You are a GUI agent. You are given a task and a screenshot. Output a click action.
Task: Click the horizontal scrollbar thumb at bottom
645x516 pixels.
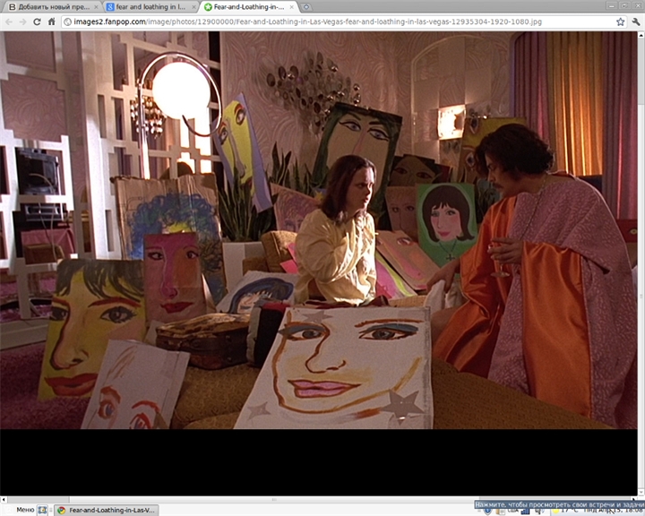click(x=275, y=500)
